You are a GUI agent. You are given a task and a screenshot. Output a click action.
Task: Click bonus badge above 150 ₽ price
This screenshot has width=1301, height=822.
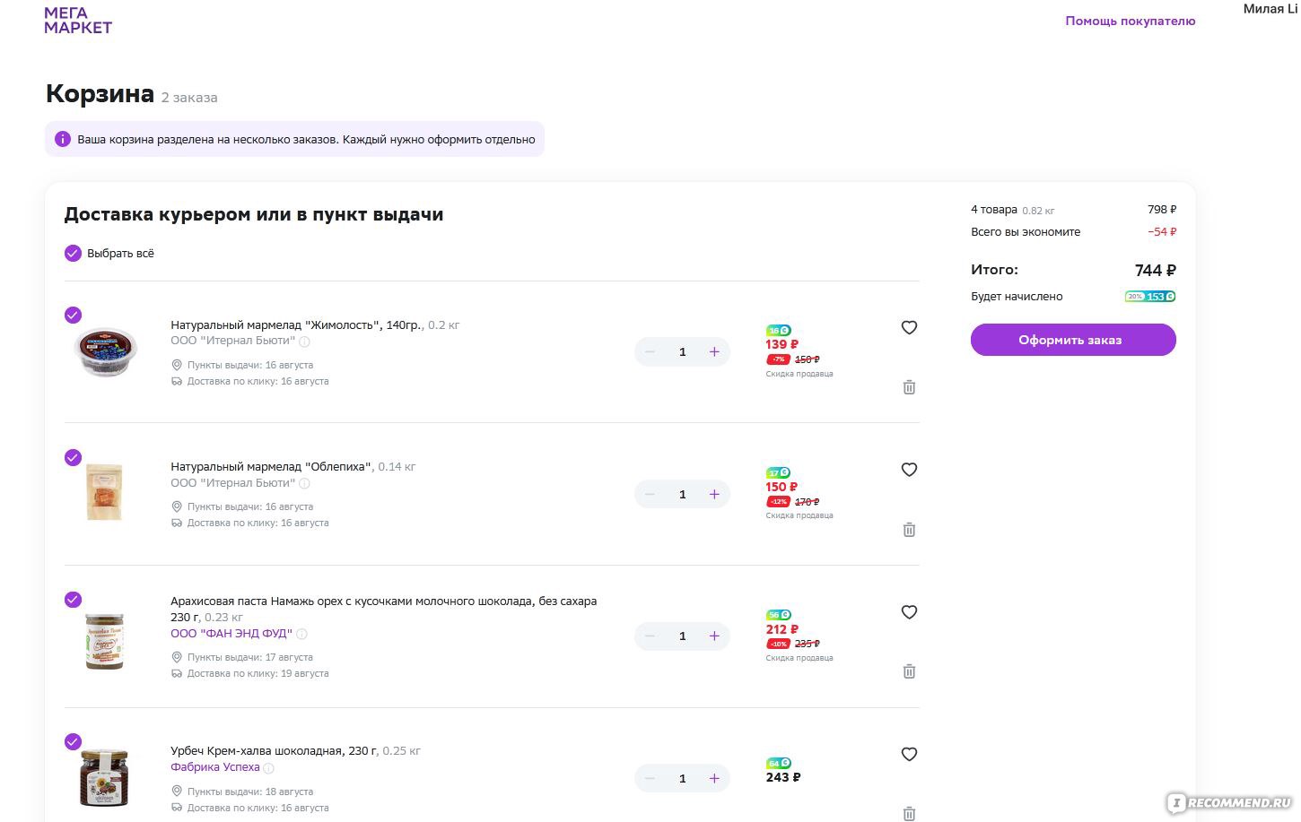tap(778, 473)
